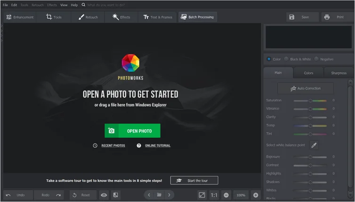Click the clock icon beside Recent Photos
Screen dimensions: 355x202
click(95, 145)
